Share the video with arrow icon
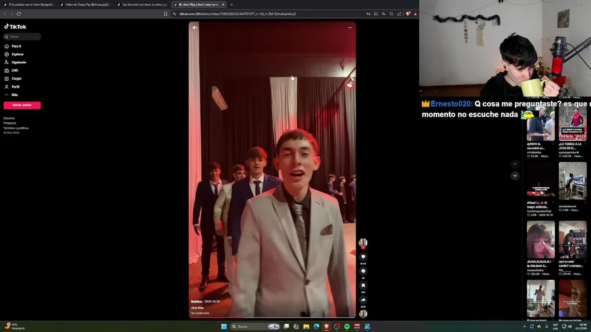Screen dimensions: 591x332 point(363,300)
